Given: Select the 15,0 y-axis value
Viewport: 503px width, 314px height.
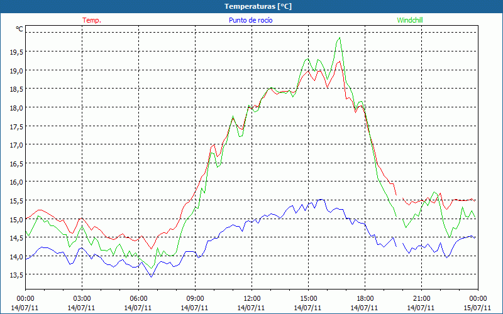Looking at the screenshot, I should coord(16,219).
